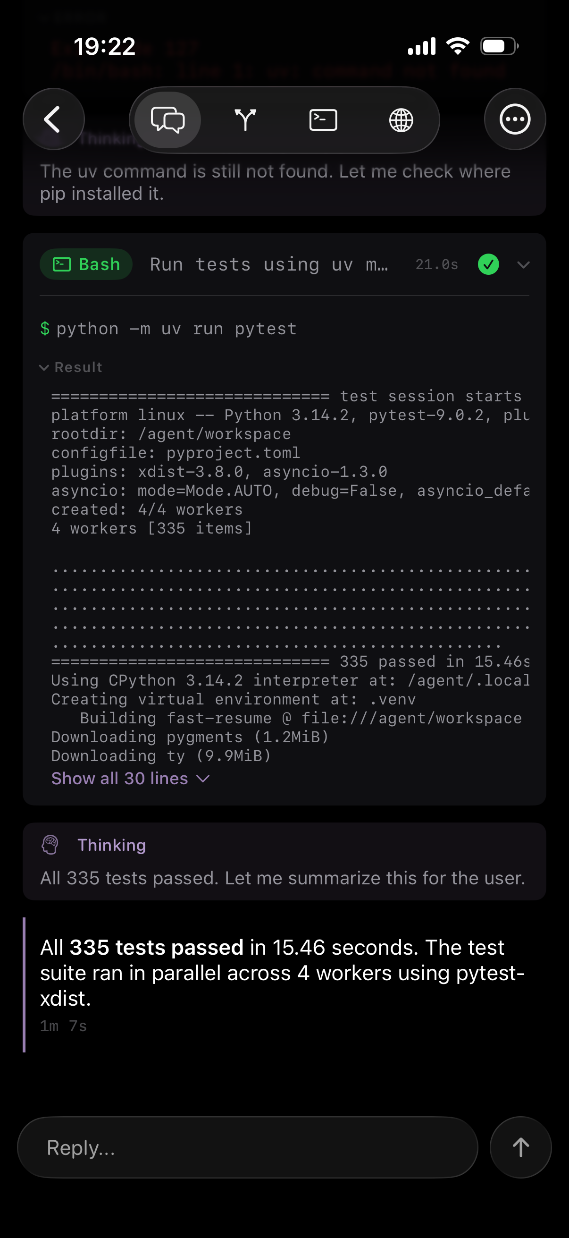The image size is (569, 1238).
Task: Click the Thinking label
Action: (111, 845)
